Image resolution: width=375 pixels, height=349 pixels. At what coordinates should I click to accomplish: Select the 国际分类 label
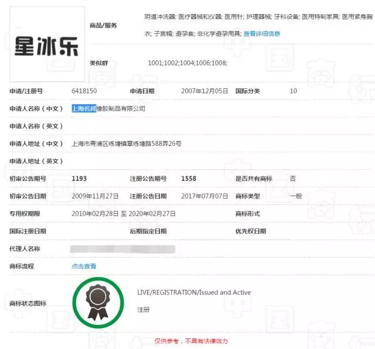(247, 91)
